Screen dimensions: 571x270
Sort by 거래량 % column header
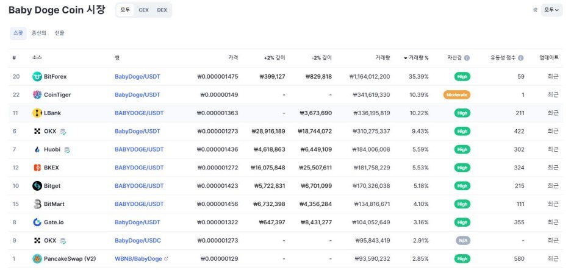coord(416,57)
